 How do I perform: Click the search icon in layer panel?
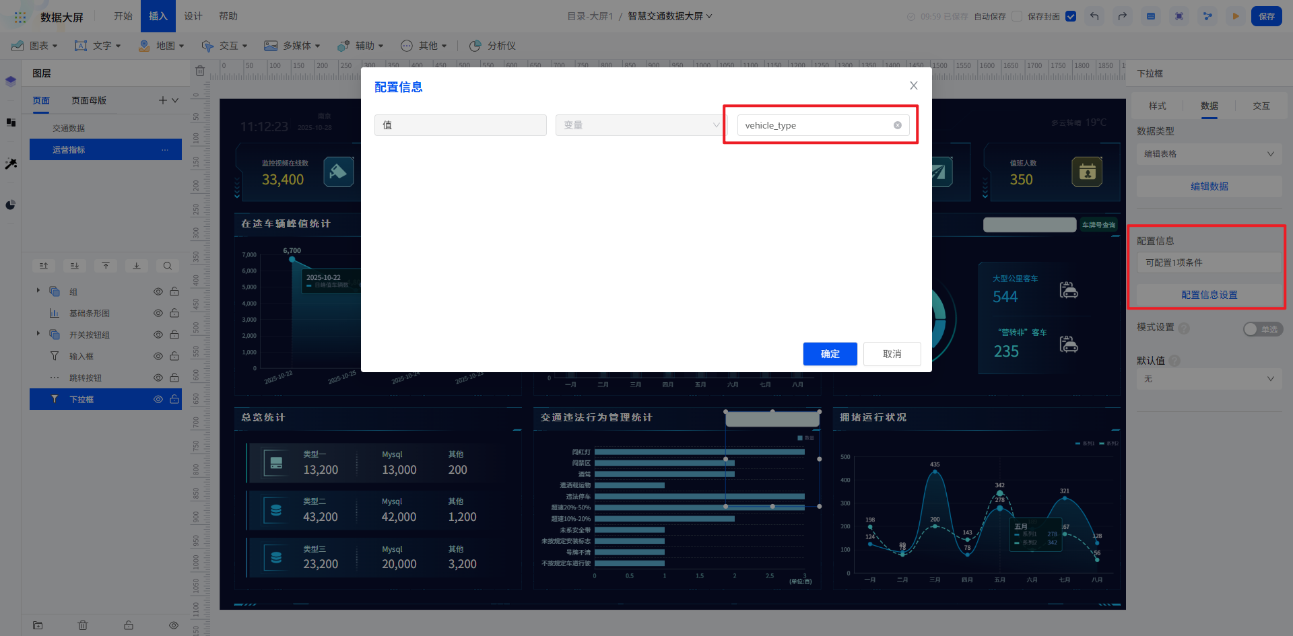tap(168, 266)
